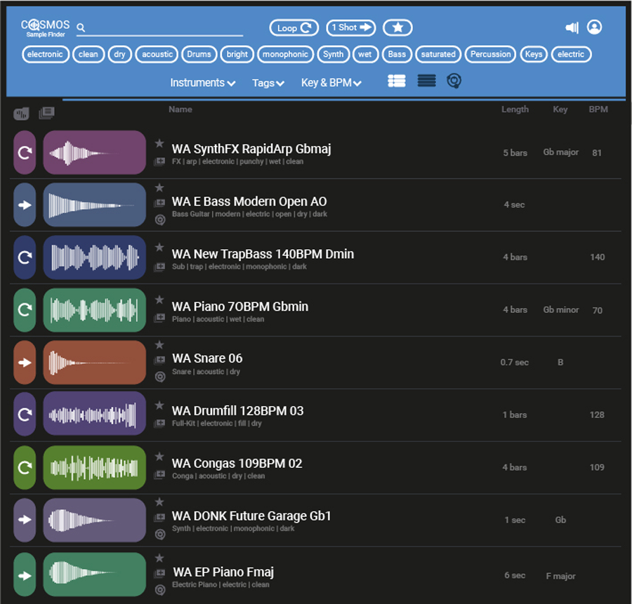Open the cosmos spiral view icon
The image size is (632, 604).
[454, 81]
